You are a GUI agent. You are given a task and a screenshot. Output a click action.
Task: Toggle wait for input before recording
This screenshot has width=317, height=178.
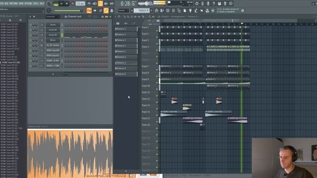[95, 3]
